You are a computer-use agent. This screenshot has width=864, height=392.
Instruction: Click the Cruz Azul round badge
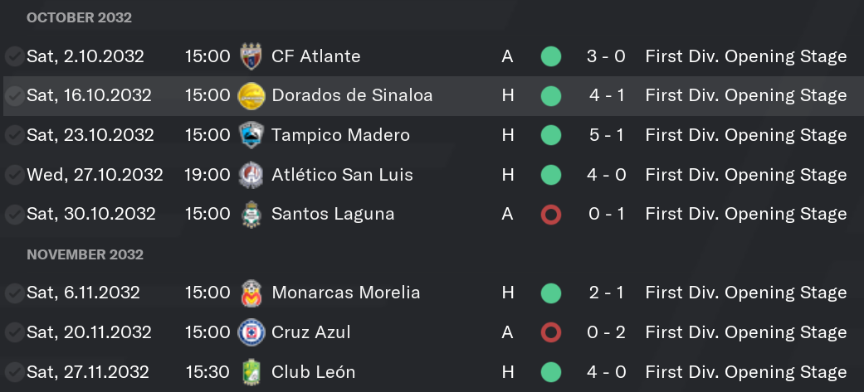click(251, 332)
